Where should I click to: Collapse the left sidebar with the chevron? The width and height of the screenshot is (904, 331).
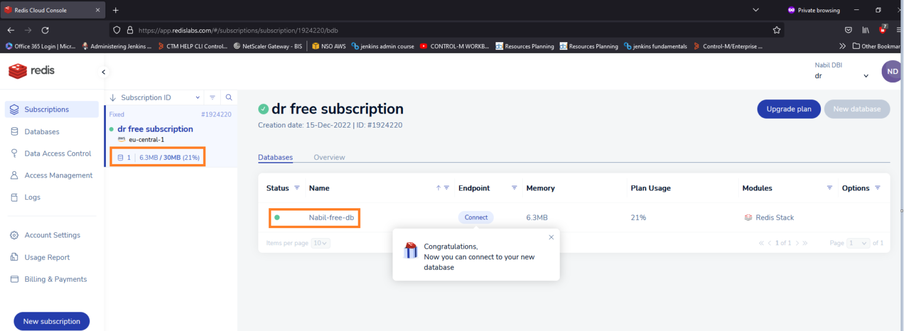pyautogui.click(x=103, y=72)
